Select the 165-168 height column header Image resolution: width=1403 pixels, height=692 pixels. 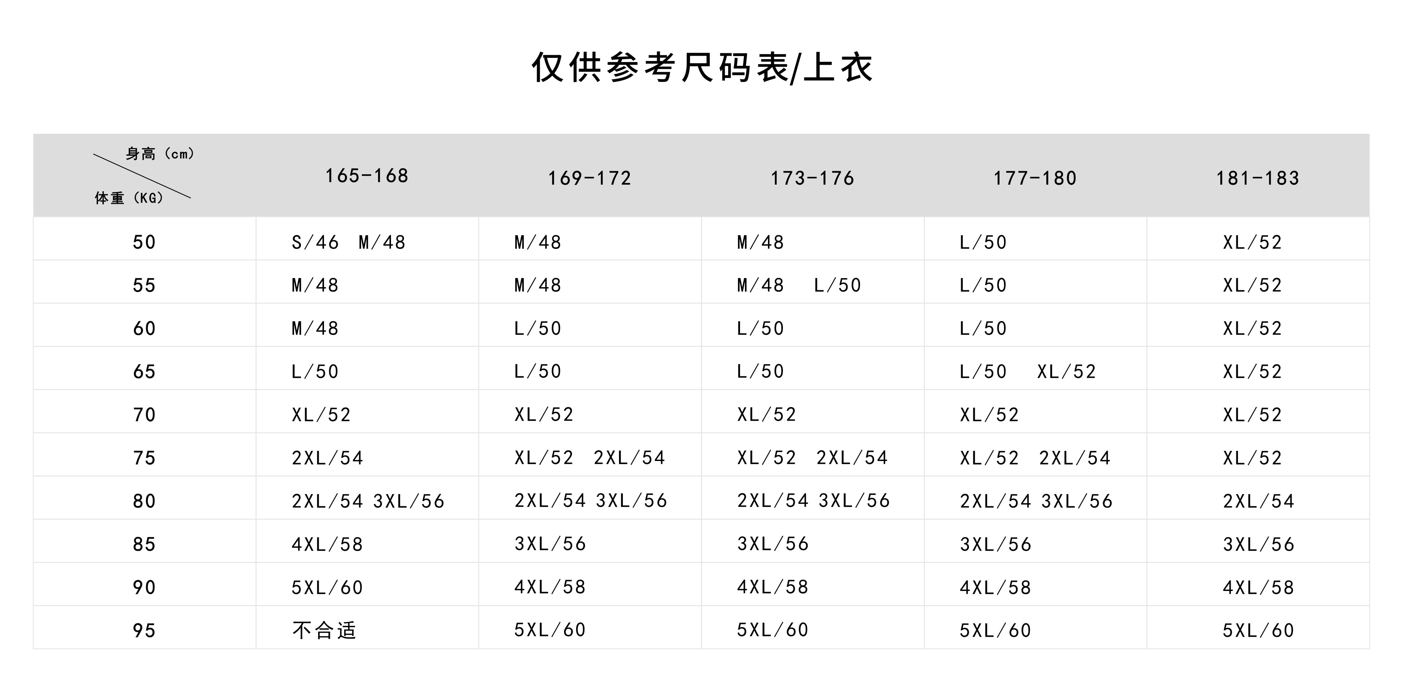click(x=367, y=176)
